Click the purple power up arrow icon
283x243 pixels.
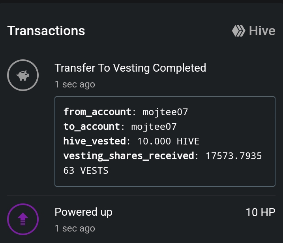point(23,219)
